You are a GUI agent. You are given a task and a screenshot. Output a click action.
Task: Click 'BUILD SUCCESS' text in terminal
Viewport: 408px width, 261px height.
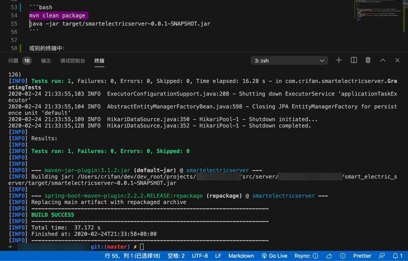pos(52,215)
